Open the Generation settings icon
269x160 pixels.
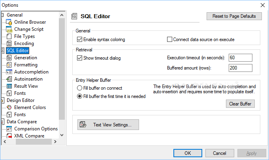9,58
